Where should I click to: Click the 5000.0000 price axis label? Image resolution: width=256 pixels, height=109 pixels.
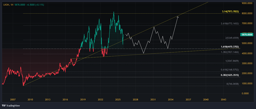[x=247, y=43]
